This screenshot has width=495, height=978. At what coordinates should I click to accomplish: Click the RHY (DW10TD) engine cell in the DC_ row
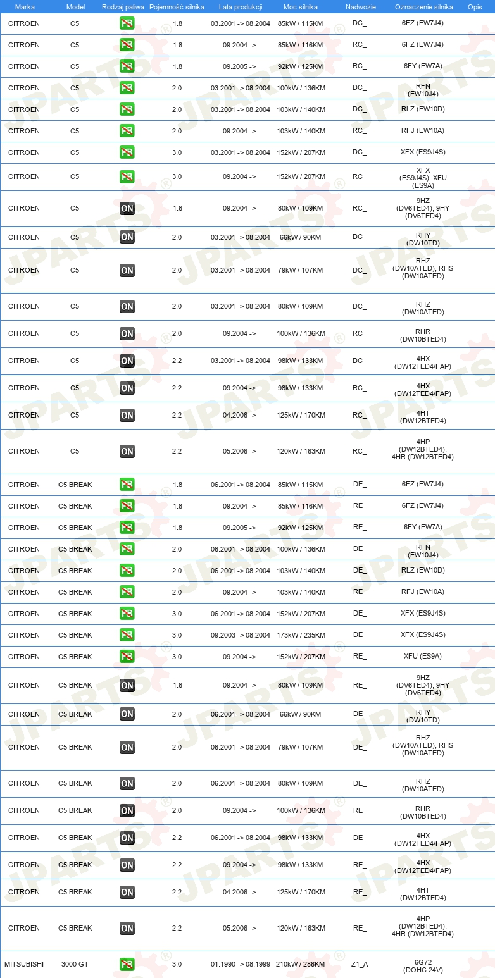pos(423,239)
